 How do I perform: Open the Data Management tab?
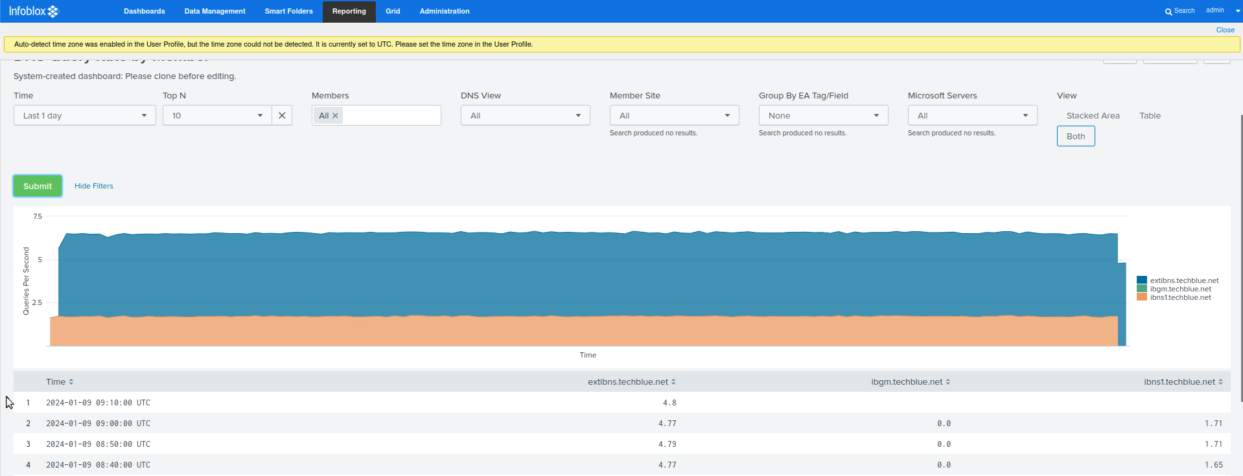(215, 12)
